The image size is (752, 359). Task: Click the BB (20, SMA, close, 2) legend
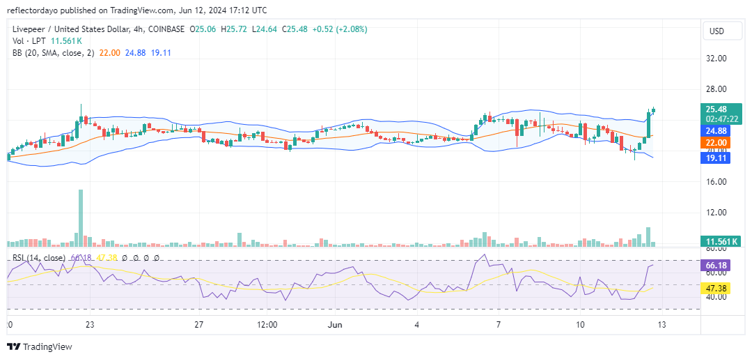(x=54, y=53)
